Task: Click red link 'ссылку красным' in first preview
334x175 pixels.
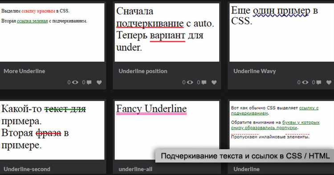Action: [38, 11]
